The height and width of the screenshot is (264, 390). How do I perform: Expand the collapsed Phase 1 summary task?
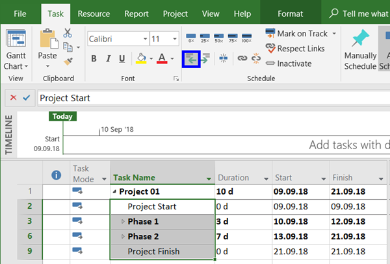(x=123, y=222)
